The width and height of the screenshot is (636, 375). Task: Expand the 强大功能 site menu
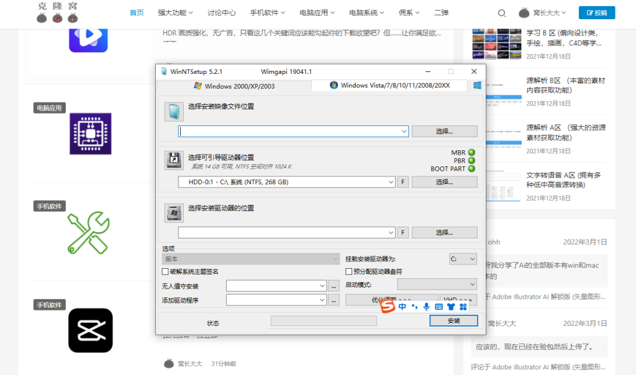point(175,13)
